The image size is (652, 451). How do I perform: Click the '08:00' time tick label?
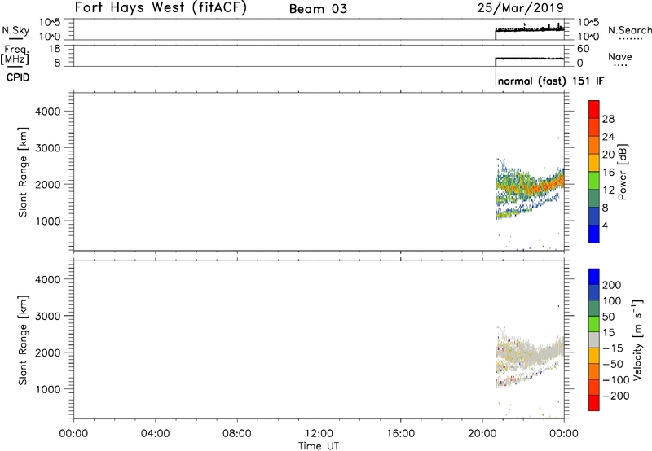tap(236, 434)
